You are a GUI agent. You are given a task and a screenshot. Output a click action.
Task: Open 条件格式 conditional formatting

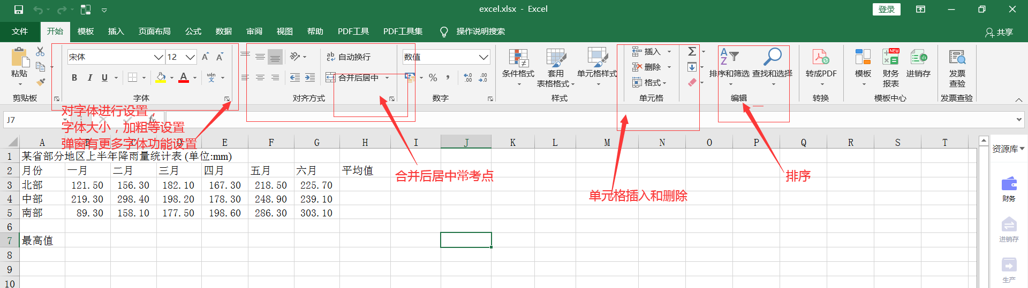pos(518,67)
